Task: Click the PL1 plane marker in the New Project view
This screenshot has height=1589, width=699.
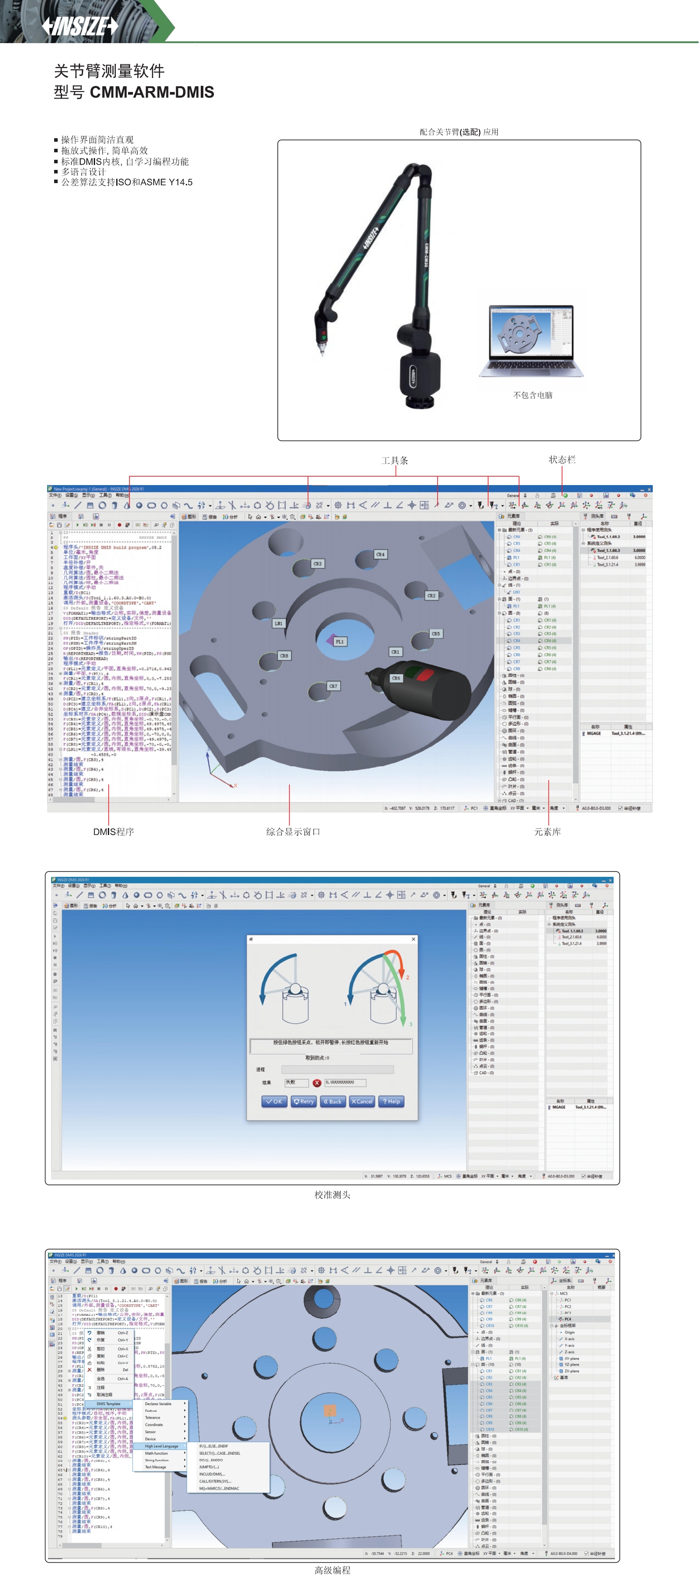Action: [339, 641]
